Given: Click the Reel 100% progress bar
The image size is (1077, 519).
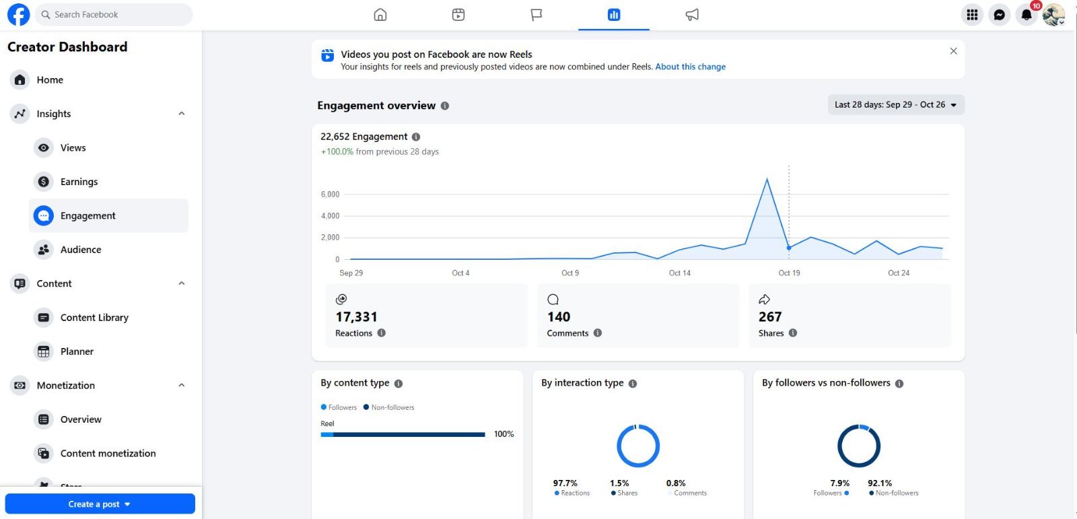Looking at the screenshot, I should pos(403,435).
